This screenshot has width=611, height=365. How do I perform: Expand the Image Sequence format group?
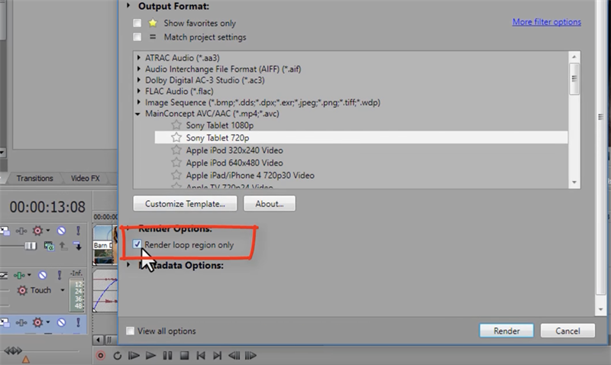click(139, 102)
